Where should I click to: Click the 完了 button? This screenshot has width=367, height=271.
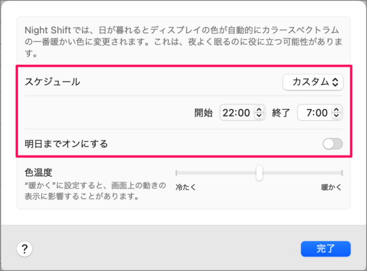tap(325, 249)
